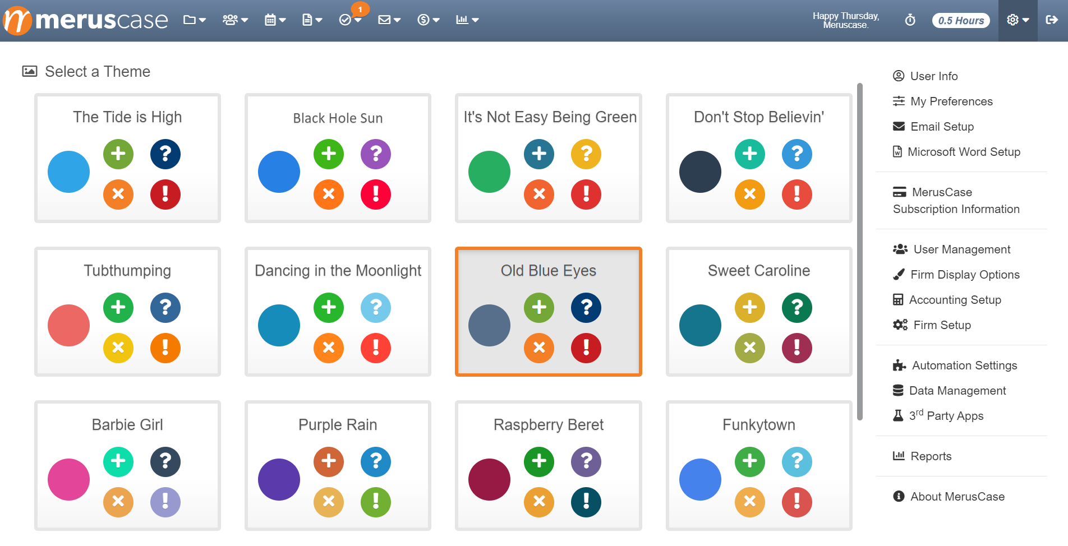Image resolution: width=1068 pixels, height=546 pixels.
Task: Click Purple Rain purple main swatch
Action: point(279,479)
